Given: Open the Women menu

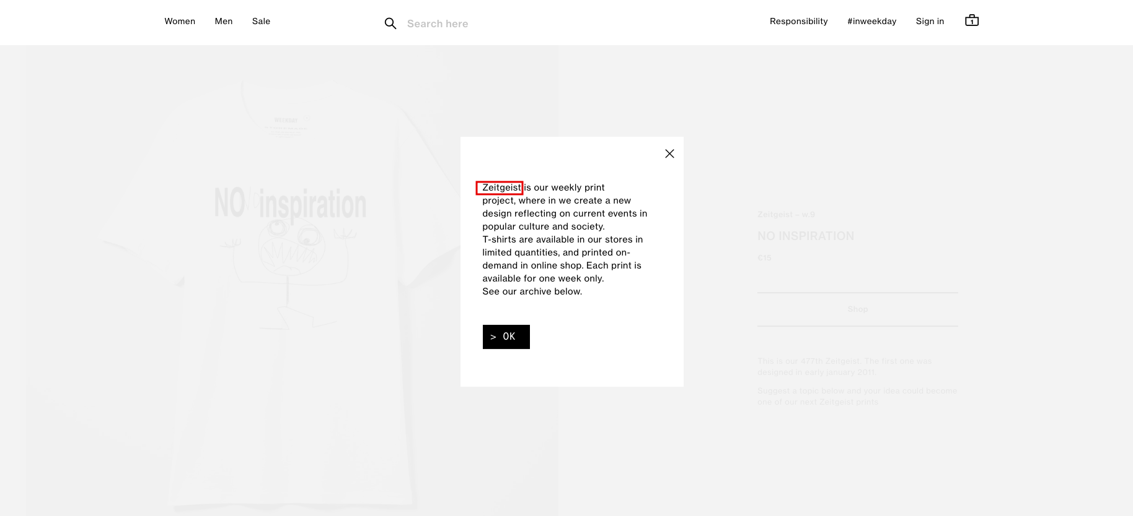Looking at the screenshot, I should point(180,21).
